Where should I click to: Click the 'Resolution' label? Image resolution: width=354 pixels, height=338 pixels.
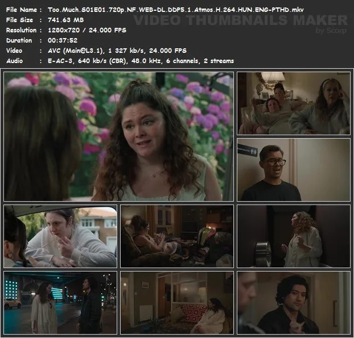coord(21,30)
